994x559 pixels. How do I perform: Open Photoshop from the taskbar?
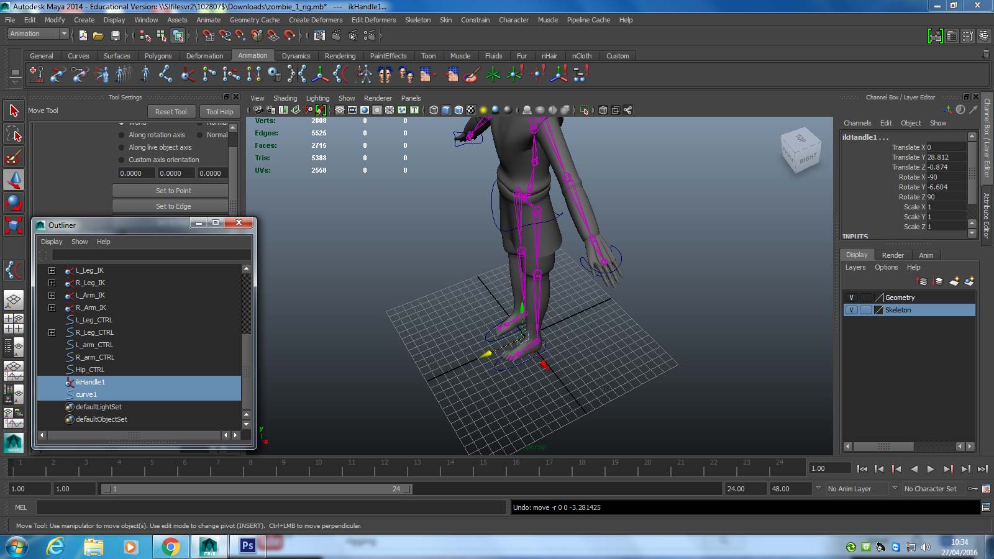(247, 546)
